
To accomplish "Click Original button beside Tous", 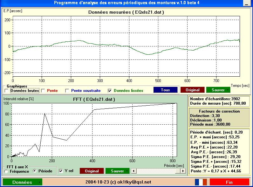I will tap(192, 90).
